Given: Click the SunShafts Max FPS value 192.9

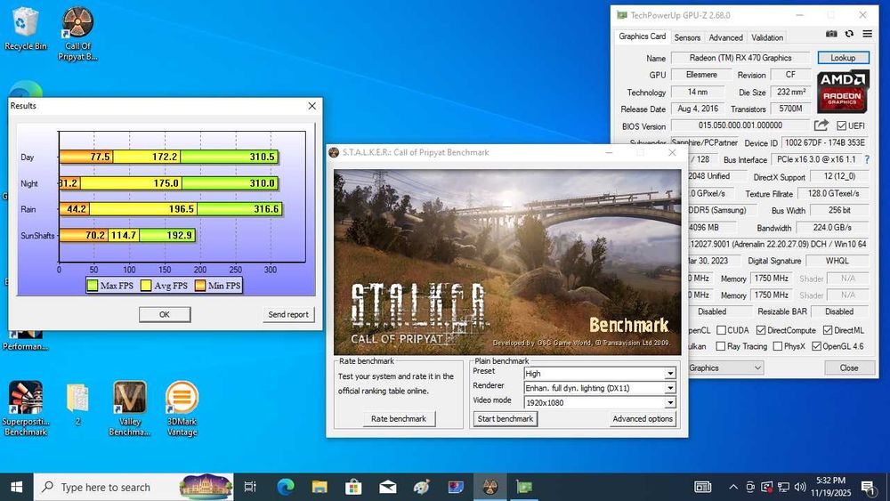Looking at the screenshot, I should 180,236.
